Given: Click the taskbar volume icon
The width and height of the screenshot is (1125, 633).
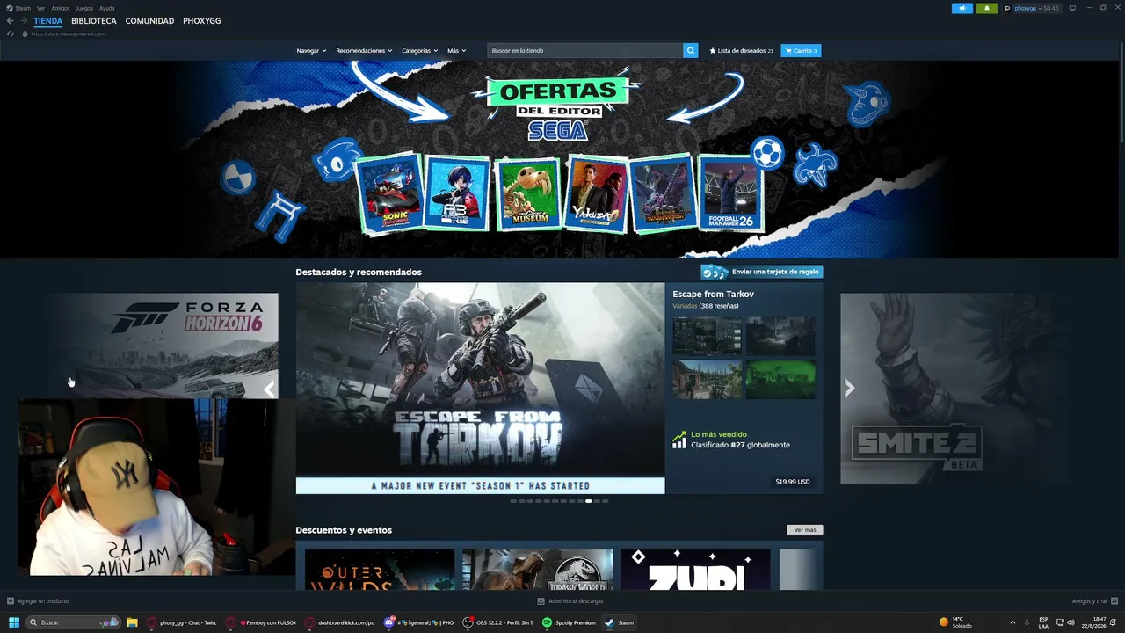Looking at the screenshot, I should tap(1071, 622).
